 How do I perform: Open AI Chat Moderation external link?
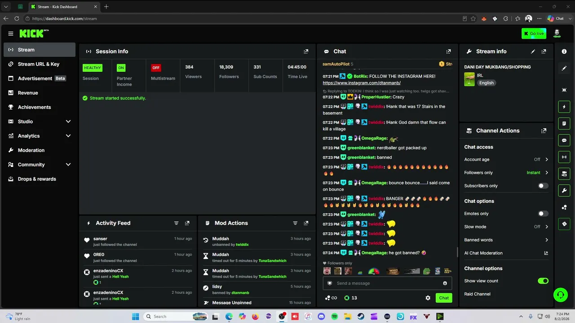click(546, 253)
